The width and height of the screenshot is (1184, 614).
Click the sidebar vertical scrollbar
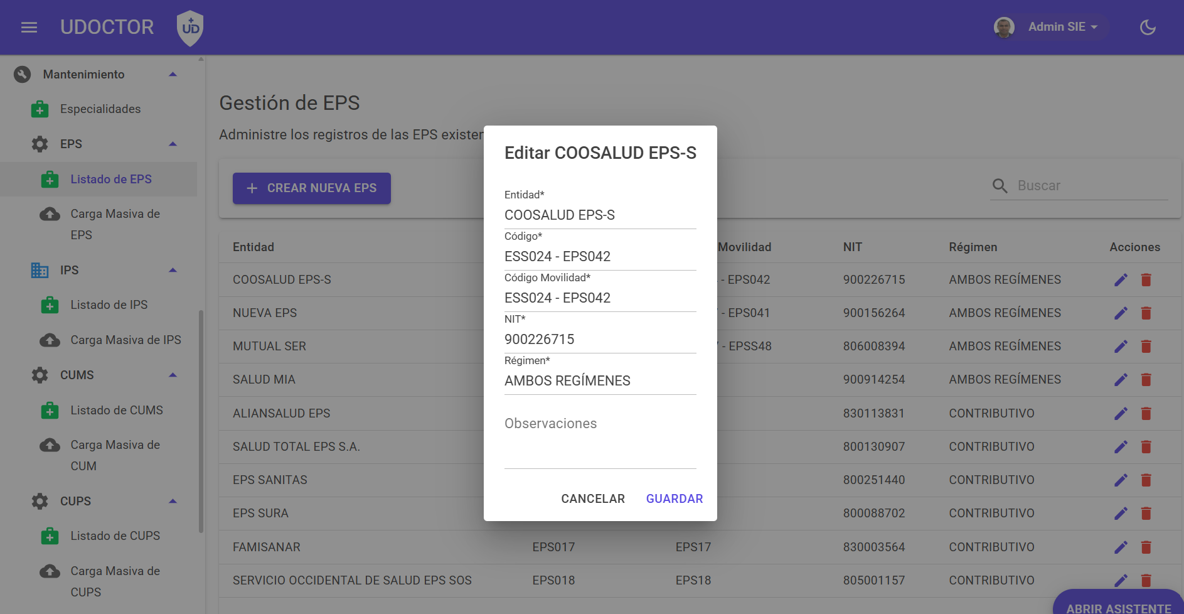(x=201, y=421)
